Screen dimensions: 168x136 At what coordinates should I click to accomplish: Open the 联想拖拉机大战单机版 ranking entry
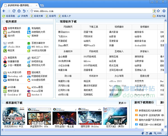tap(150, 111)
